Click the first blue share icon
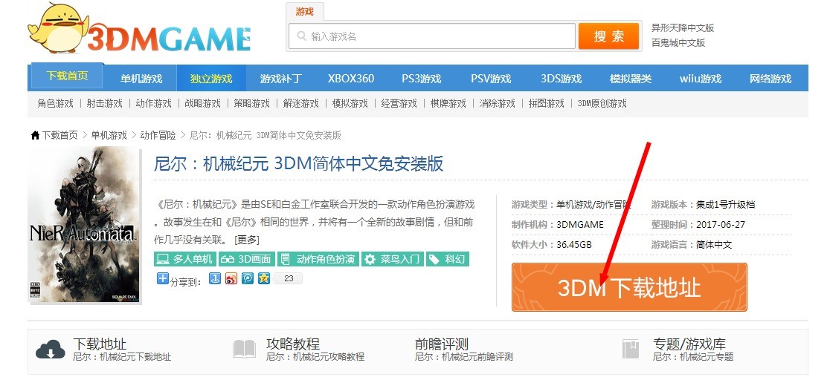This screenshot has height=377, width=830. (215, 278)
